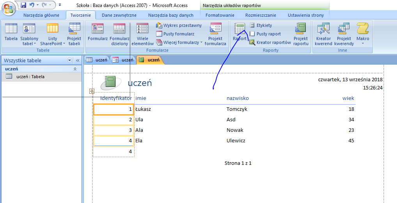
Task: Click Pusty formularz button
Action: (175, 34)
